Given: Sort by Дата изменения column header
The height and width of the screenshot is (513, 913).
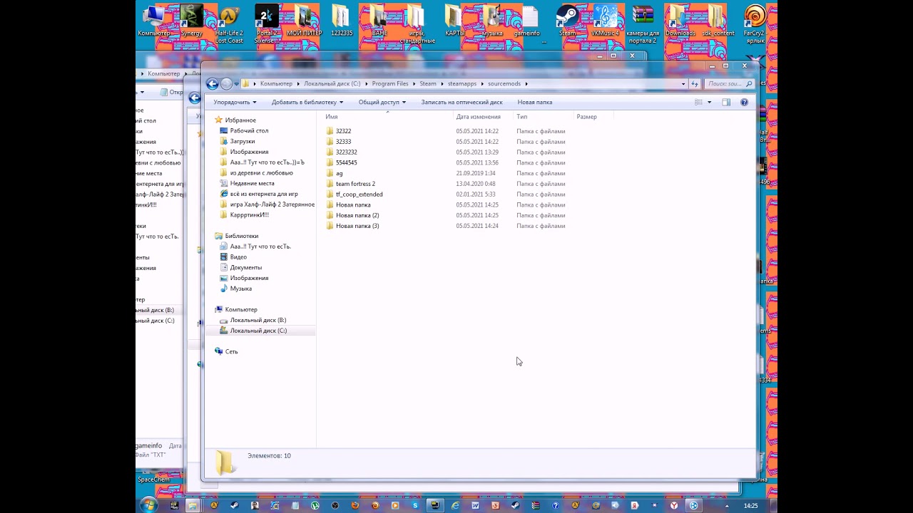Looking at the screenshot, I should [x=483, y=116].
